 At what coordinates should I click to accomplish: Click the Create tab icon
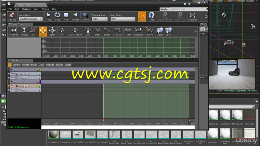coord(160,31)
